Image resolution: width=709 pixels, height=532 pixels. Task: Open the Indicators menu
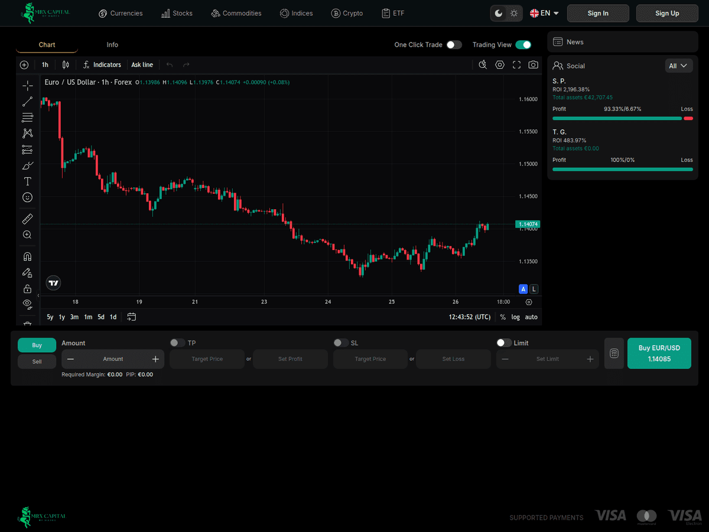(102, 65)
